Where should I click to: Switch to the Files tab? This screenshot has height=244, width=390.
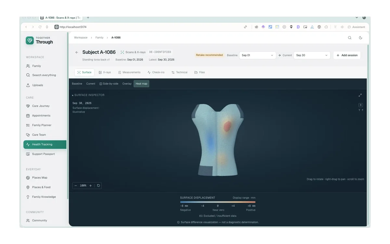point(200,72)
